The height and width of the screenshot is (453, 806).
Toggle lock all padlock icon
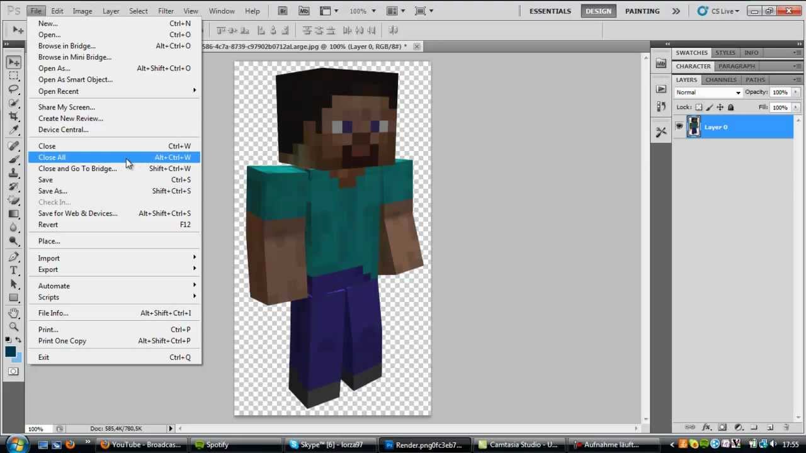coord(731,108)
